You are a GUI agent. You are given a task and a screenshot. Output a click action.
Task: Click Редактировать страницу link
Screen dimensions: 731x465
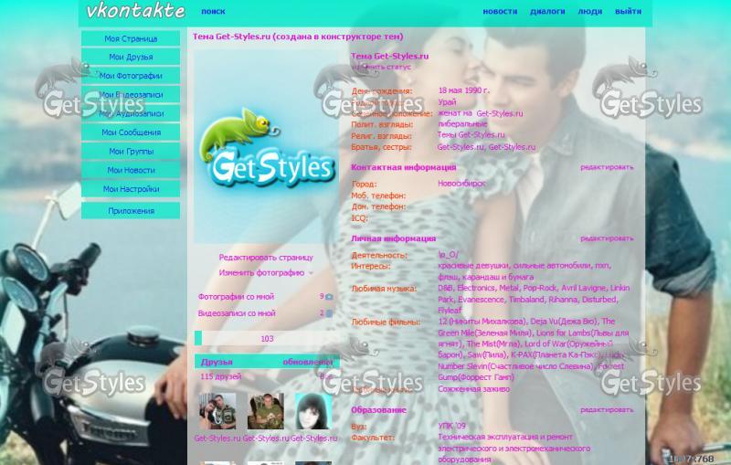[x=266, y=258]
